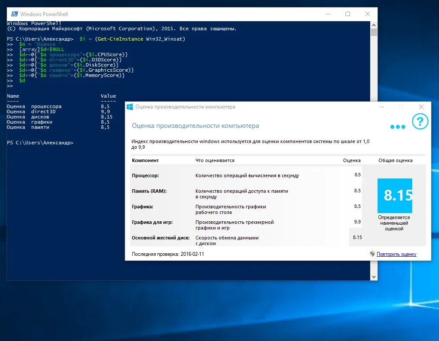The image size is (439, 341).
Task: Click Количество операций вычисления в секунду description
Action: [247, 175]
